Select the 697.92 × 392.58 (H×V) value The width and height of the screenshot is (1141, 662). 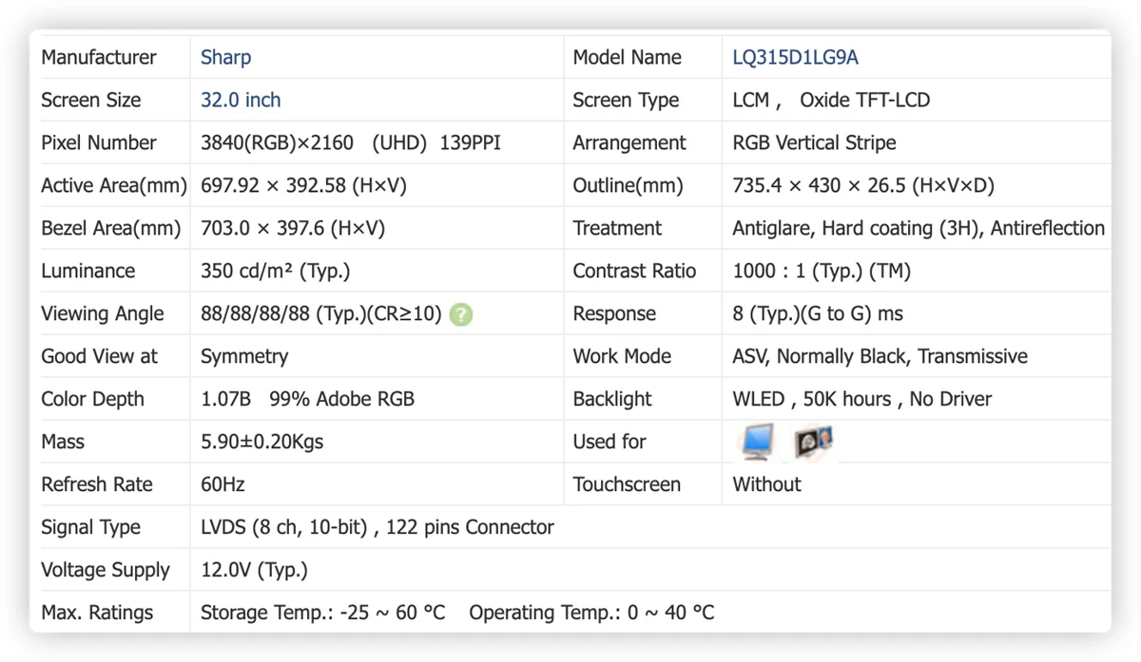click(303, 185)
